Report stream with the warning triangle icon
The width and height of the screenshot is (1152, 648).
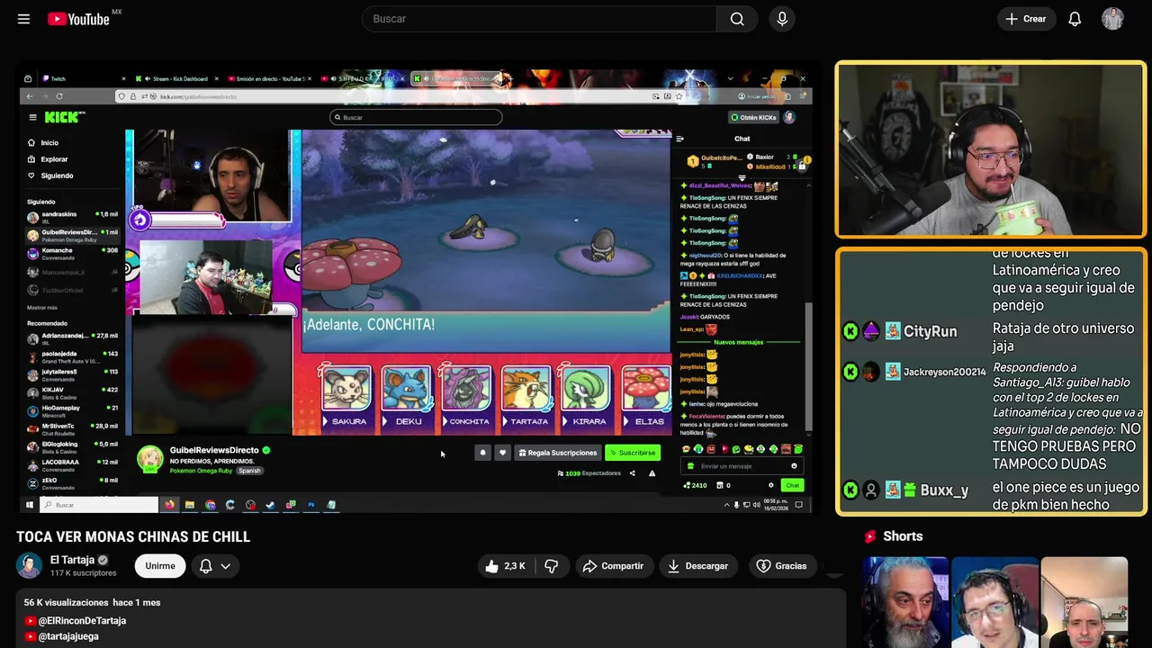tap(652, 473)
